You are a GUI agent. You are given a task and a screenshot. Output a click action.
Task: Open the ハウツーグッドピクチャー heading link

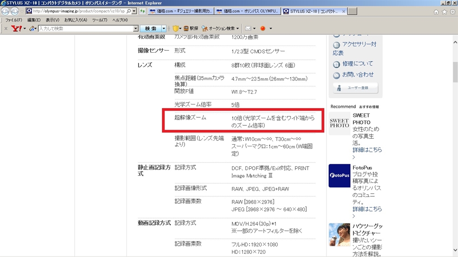click(367, 230)
